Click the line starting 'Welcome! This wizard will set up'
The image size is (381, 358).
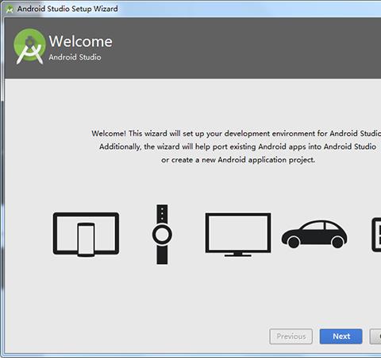coord(237,134)
